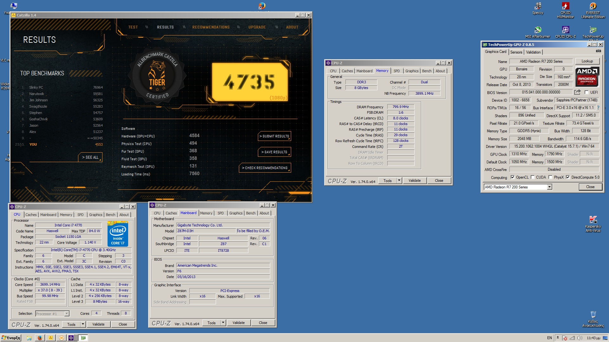Open the Speccy desktop shortcut
Image resolution: width=609 pixels, height=342 pixels.
pyautogui.click(x=538, y=9)
